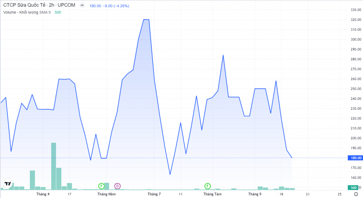
Task: Click the green 500 volume label on axis
Action: point(353,187)
